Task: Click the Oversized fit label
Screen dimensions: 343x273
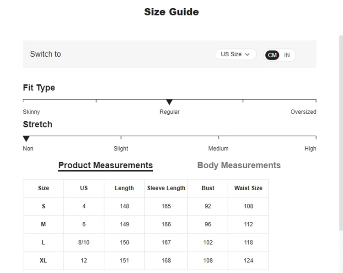Action: 303,112
